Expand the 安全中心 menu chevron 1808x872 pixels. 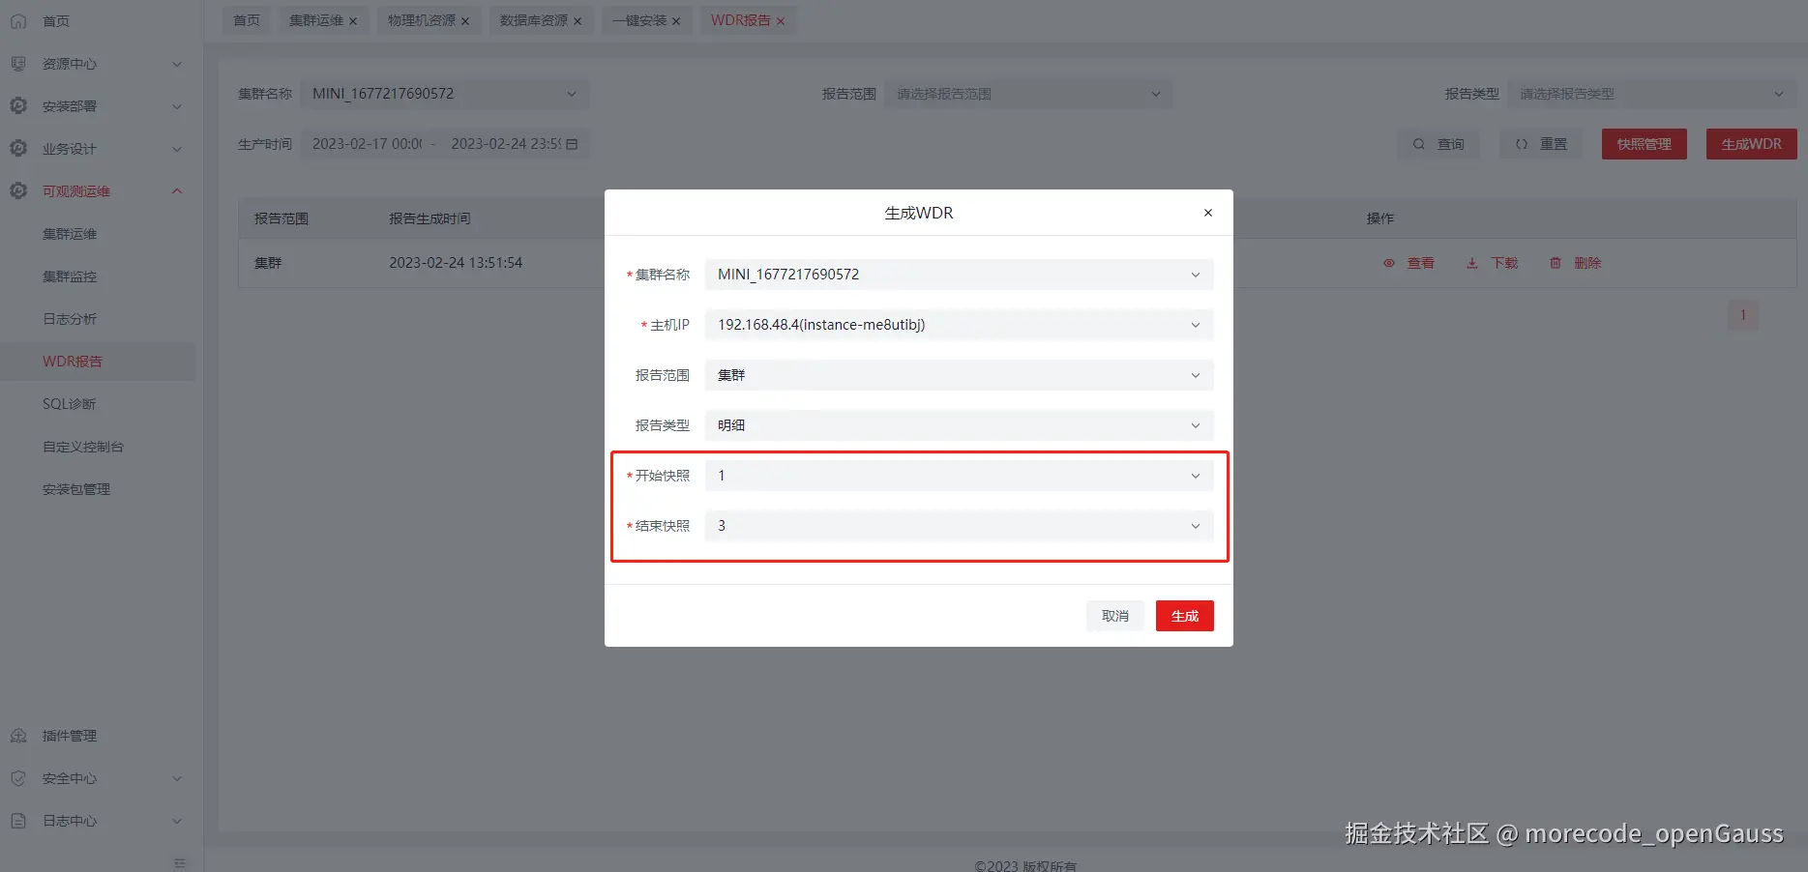tap(177, 778)
